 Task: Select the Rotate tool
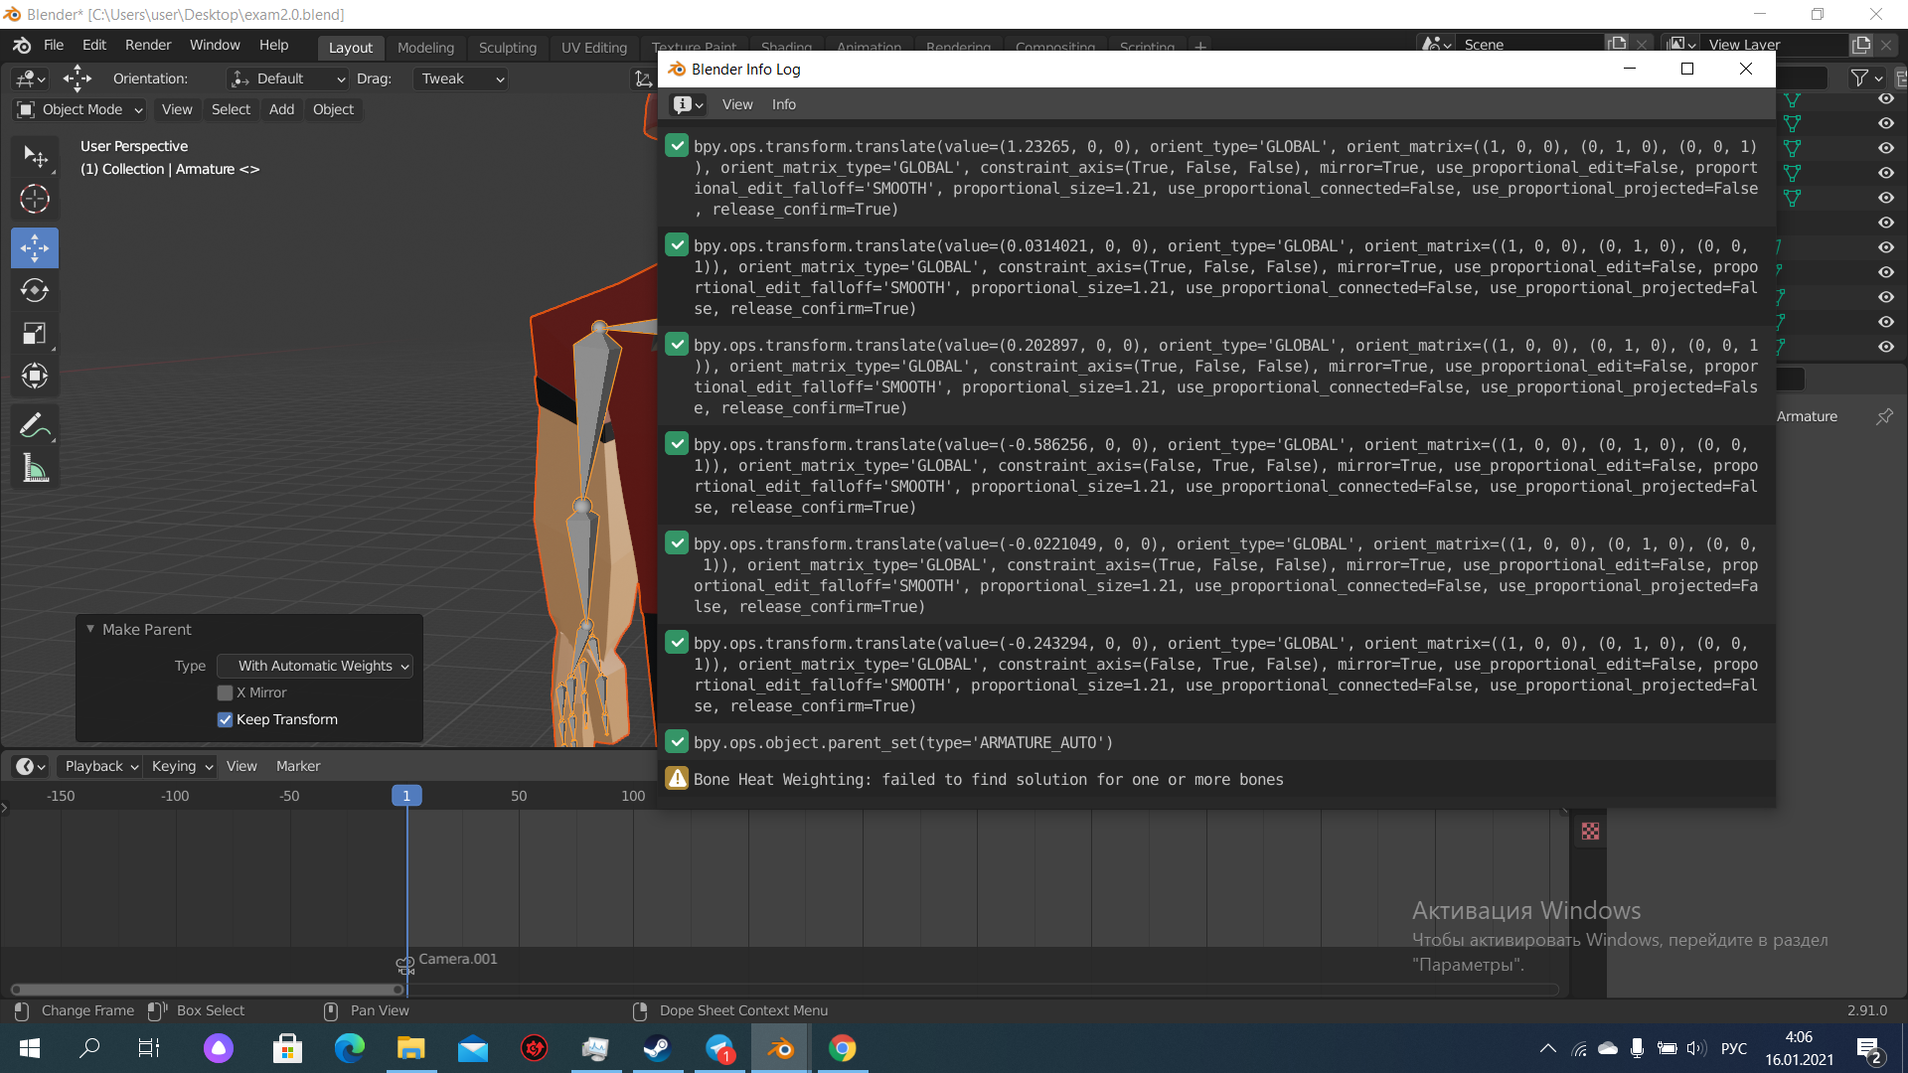click(35, 291)
